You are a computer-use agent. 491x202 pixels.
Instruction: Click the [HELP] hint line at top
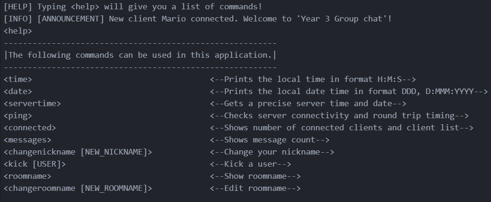click(133, 7)
